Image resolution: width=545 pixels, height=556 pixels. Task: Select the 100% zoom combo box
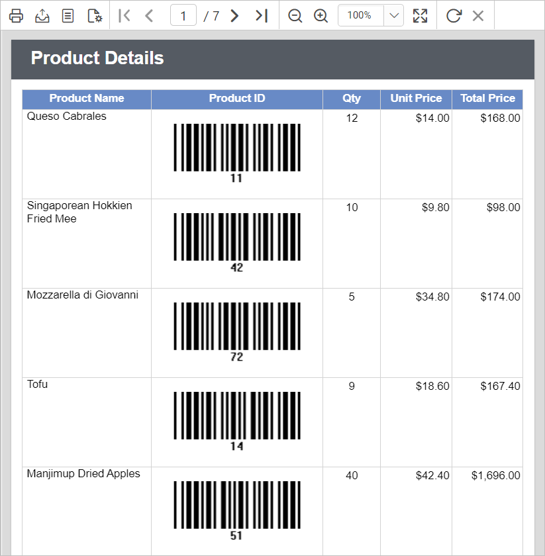361,15
